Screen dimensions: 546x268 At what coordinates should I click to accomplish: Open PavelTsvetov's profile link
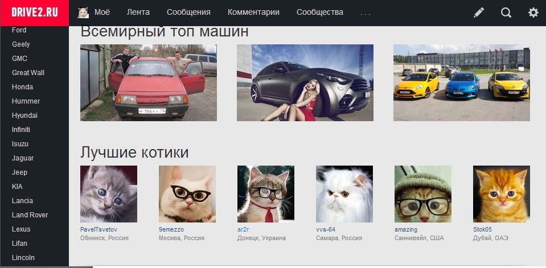click(x=99, y=229)
